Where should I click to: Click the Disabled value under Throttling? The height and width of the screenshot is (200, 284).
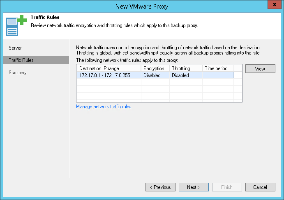click(x=180, y=75)
